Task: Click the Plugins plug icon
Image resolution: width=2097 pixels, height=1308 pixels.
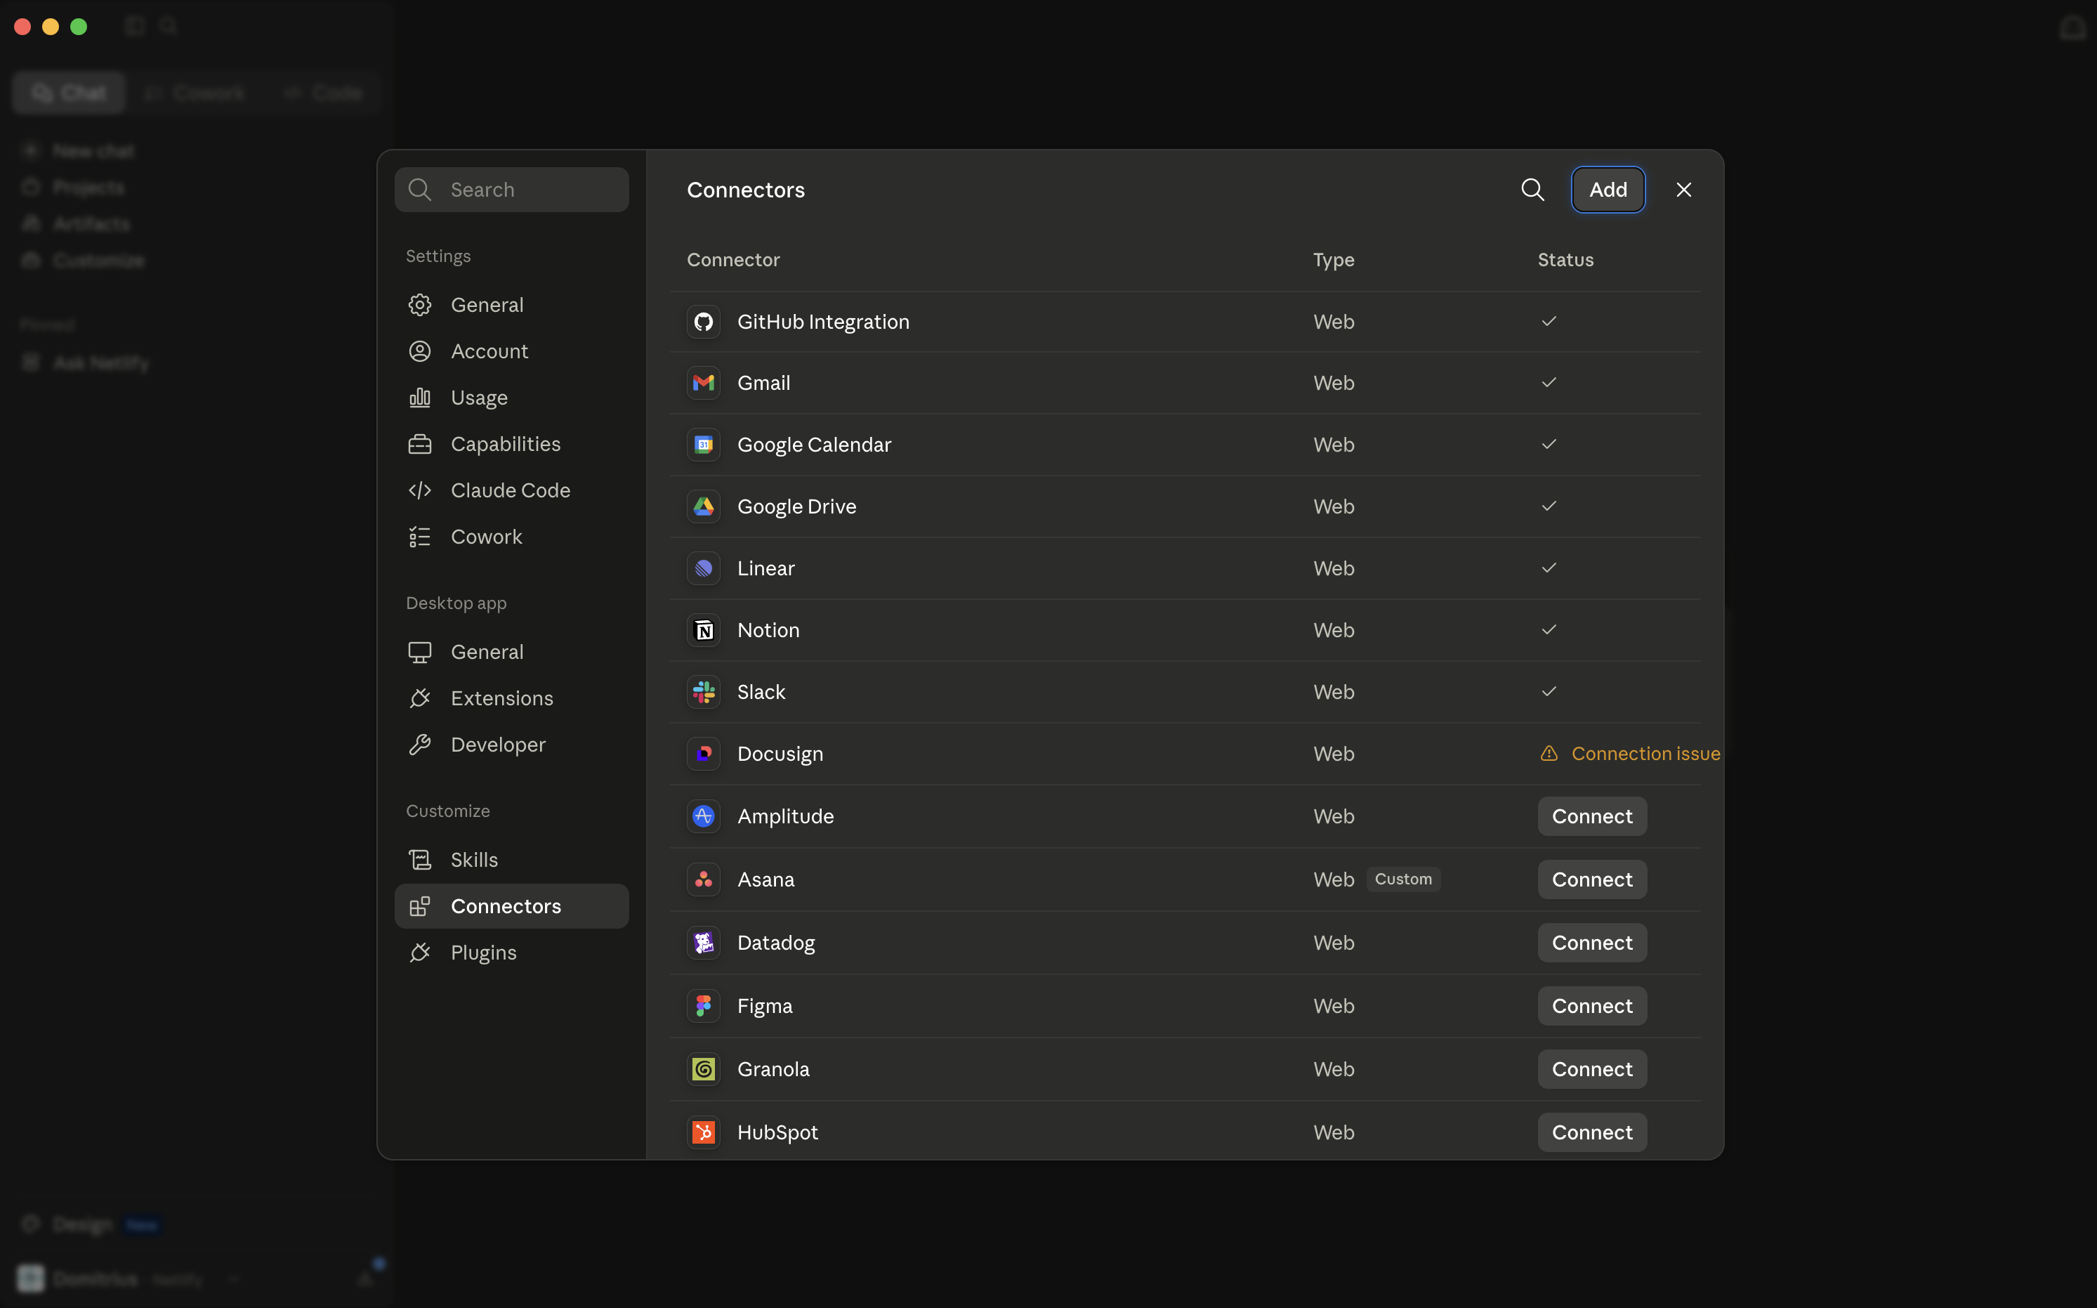Action: point(419,953)
